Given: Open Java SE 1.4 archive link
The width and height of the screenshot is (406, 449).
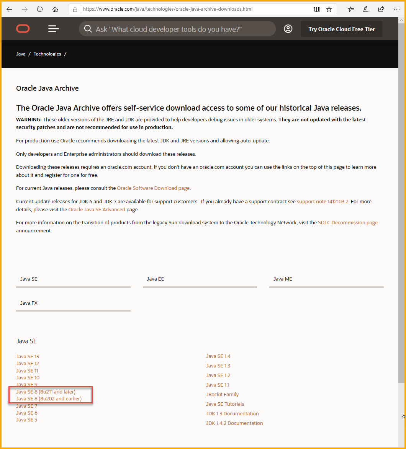Looking at the screenshot, I should click(218, 356).
